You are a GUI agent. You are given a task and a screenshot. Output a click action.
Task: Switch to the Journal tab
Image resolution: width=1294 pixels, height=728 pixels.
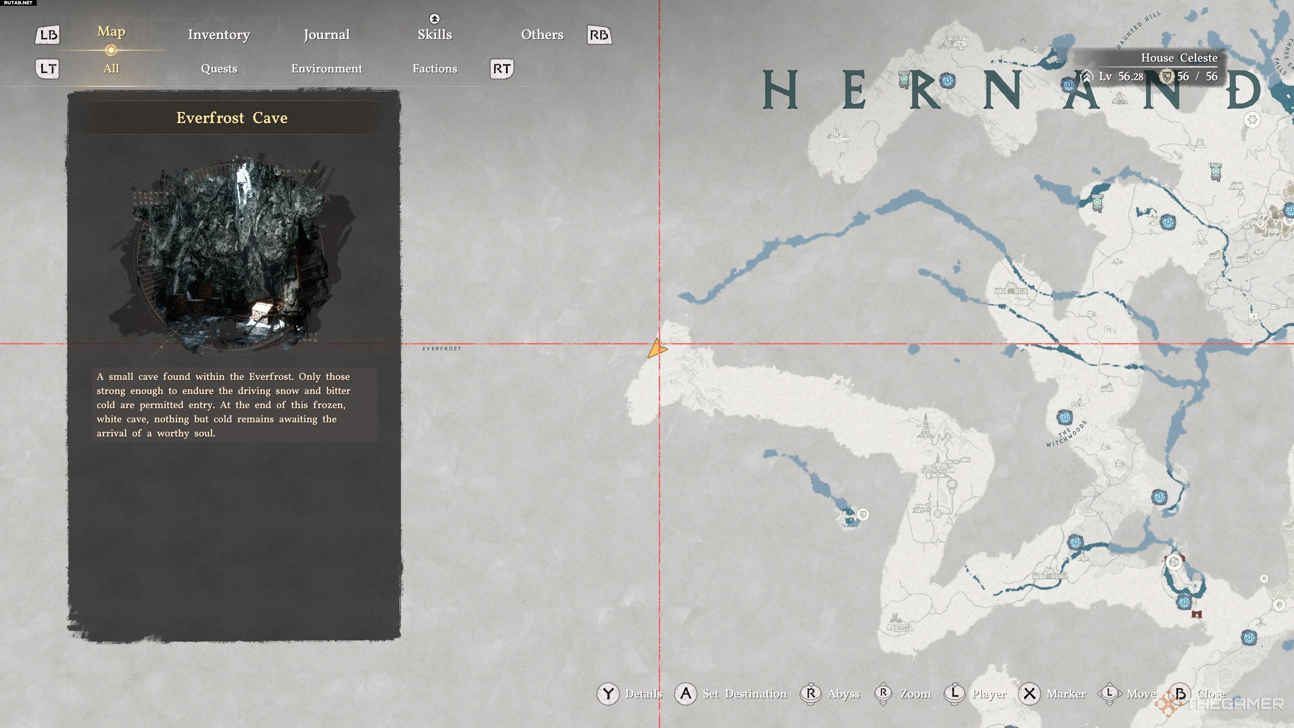pyautogui.click(x=327, y=35)
